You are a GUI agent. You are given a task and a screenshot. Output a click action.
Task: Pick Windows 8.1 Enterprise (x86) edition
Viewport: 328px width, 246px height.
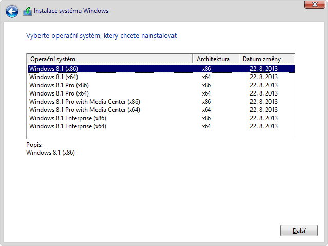coord(67,118)
